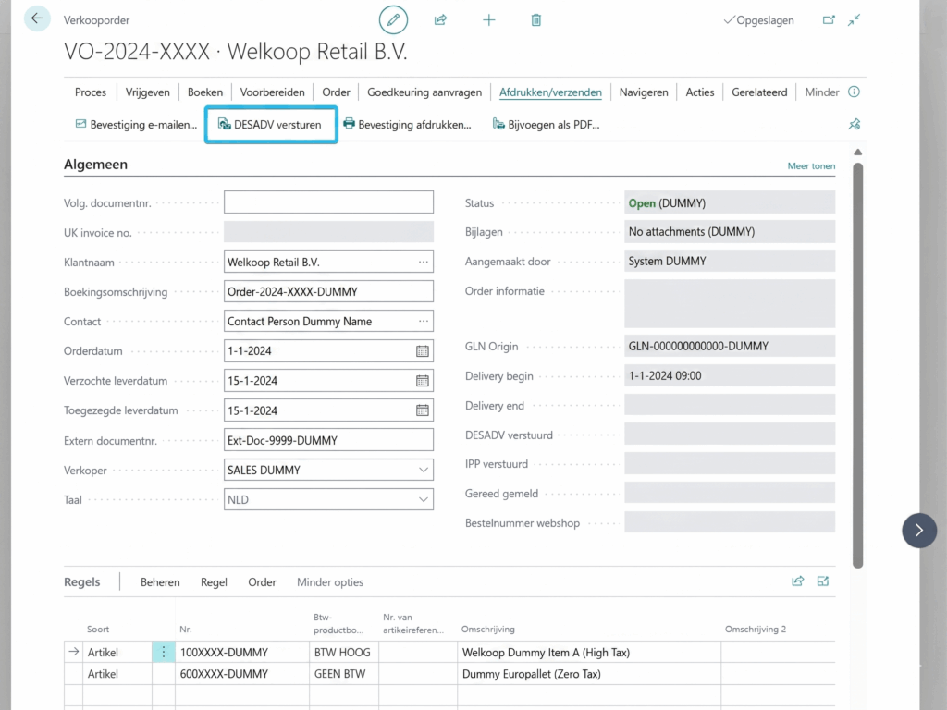The width and height of the screenshot is (947, 710).
Task: Click the info icon next to Minder
Action: coord(854,92)
